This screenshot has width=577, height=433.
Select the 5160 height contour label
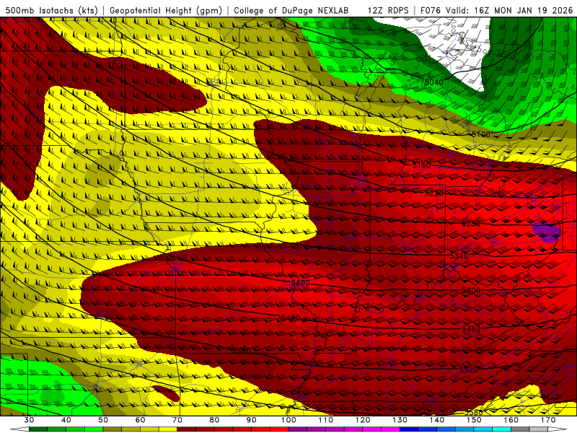(422, 165)
